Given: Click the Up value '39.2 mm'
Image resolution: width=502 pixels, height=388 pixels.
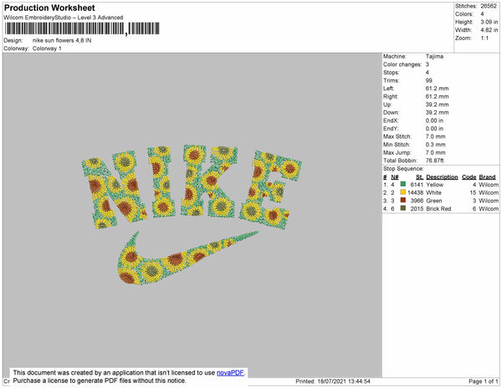Looking at the screenshot, I should point(437,105).
